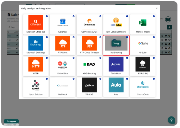Show info for Webbook tile
The image size is (180, 128).
(x=73, y=79)
